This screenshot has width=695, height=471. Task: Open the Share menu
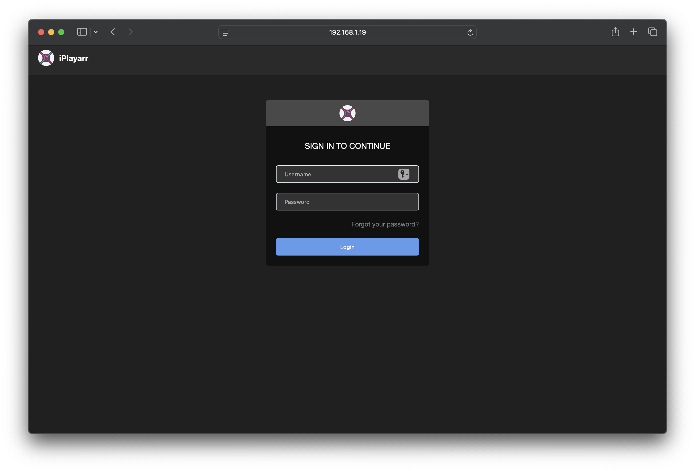[x=615, y=32]
